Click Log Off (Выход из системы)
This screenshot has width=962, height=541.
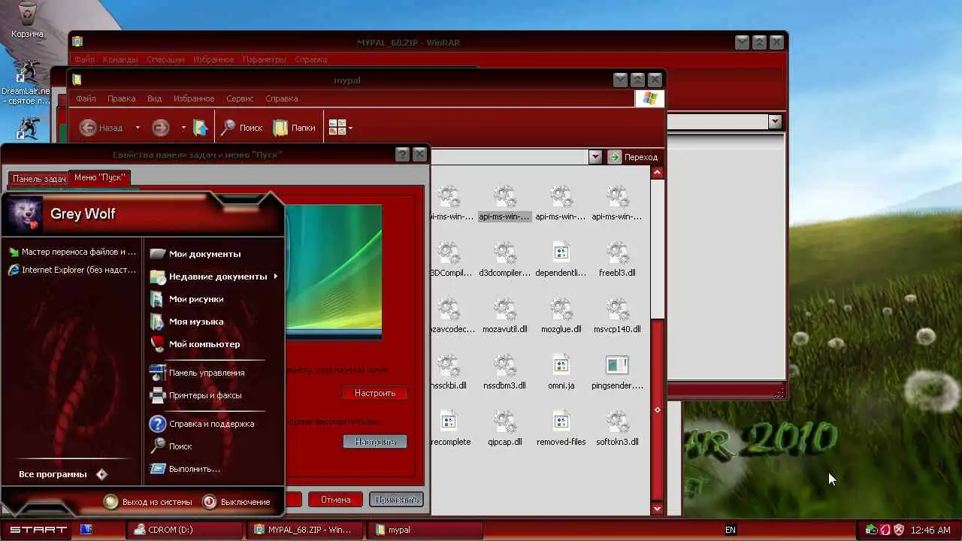pos(148,502)
